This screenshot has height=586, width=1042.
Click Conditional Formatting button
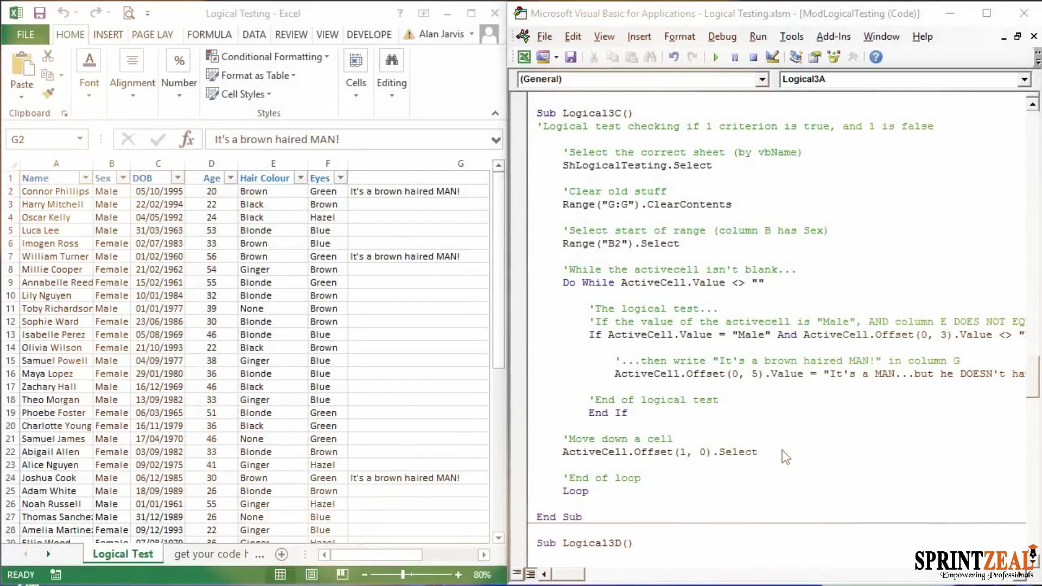tap(268, 56)
